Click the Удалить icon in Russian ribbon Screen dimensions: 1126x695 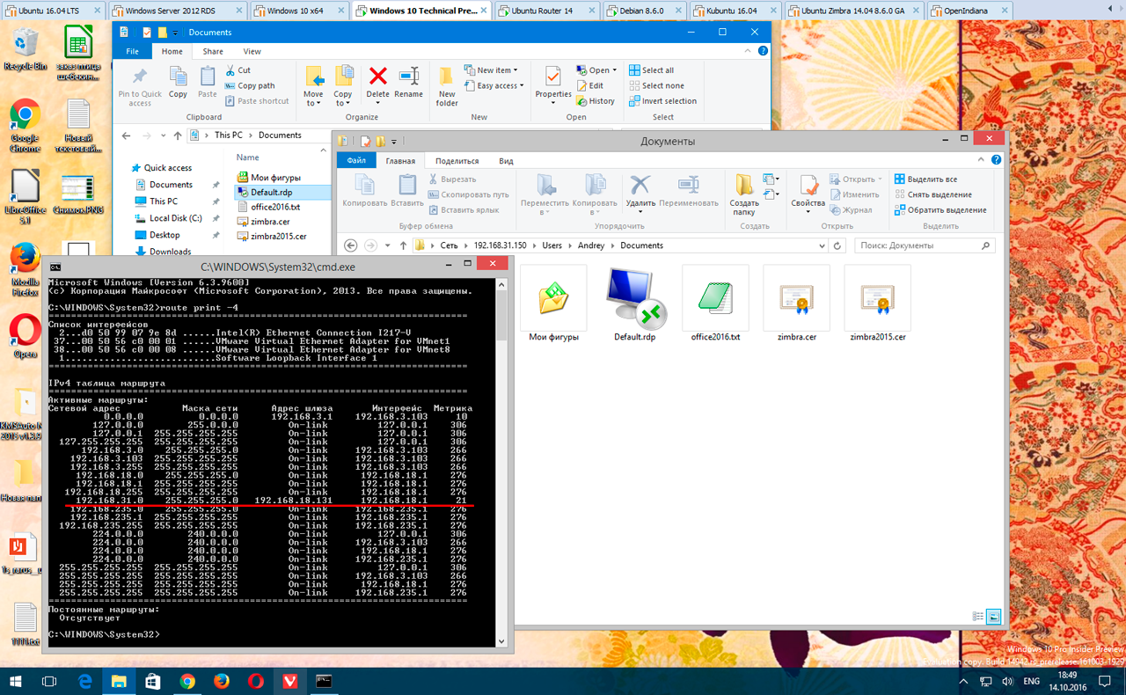coord(640,190)
